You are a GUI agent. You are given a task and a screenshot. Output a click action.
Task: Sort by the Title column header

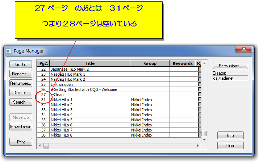point(90,63)
